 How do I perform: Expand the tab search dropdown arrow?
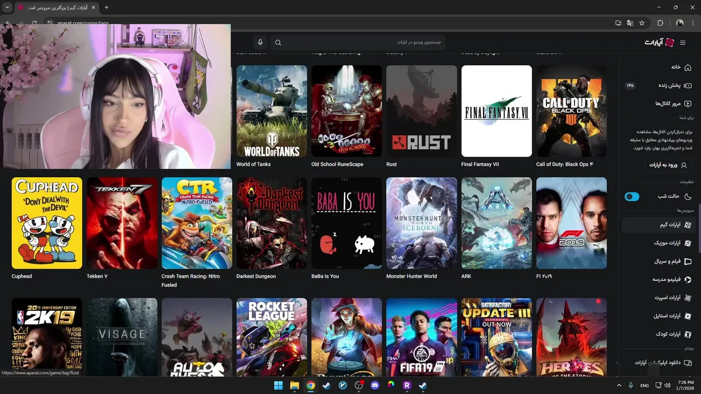7,7
